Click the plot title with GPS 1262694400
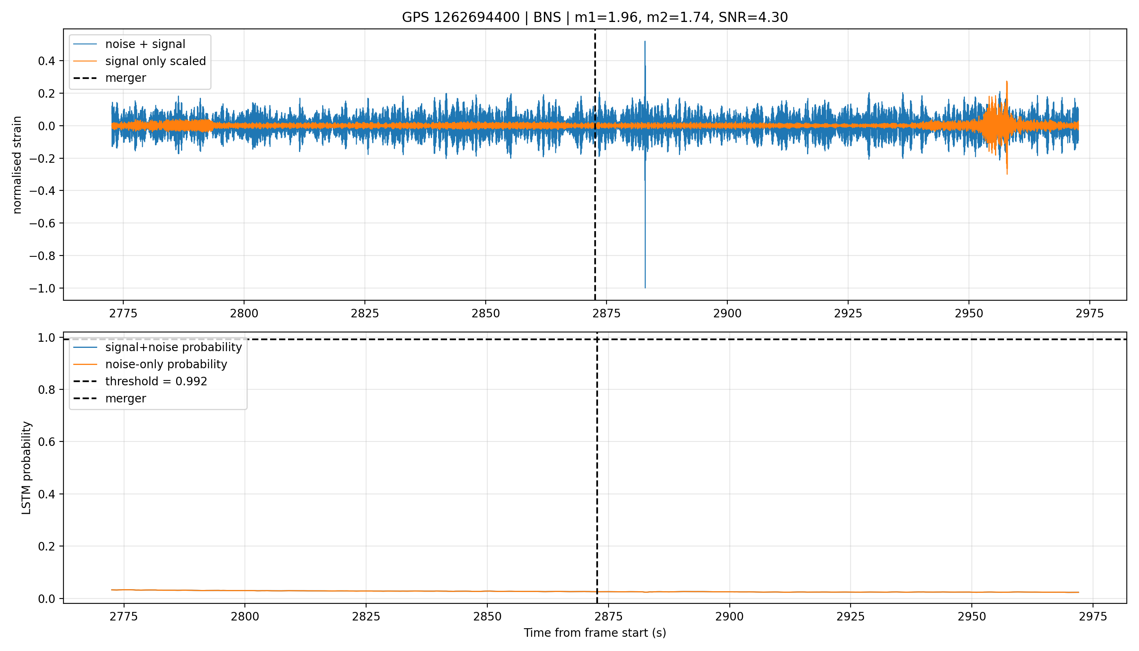Screen dimensions: 1139x651 pos(595,17)
